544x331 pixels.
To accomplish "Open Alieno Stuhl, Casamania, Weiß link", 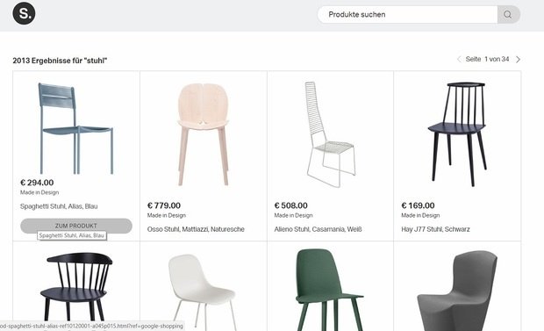I will 318,229.
